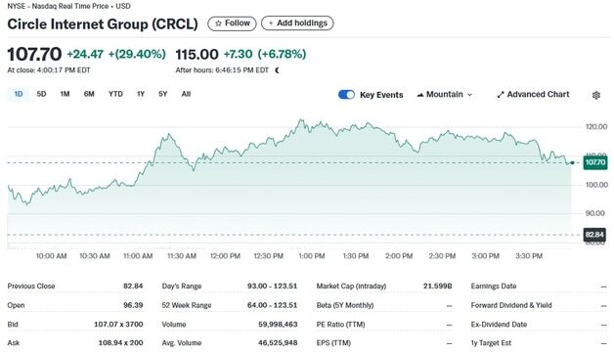The height and width of the screenshot is (352, 614).
Task: Switch to the 5D range
Action: [x=41, y=94]
